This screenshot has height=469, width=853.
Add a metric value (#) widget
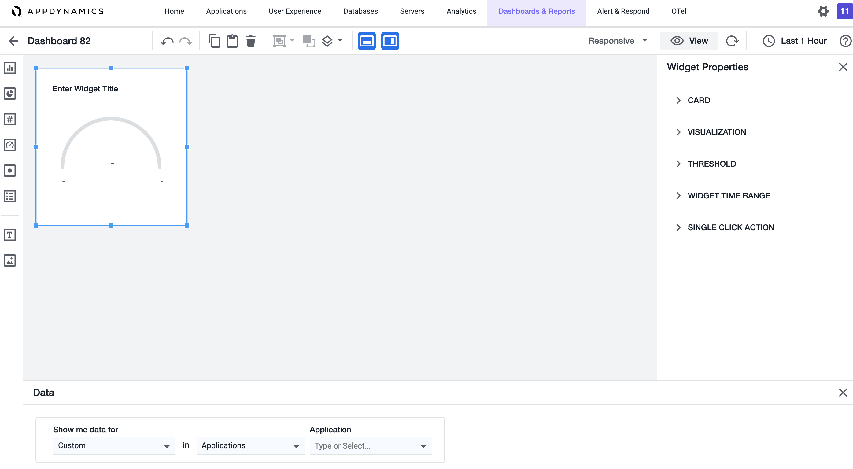pyautogui.click(x=10, y=119)
